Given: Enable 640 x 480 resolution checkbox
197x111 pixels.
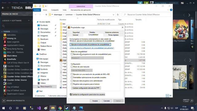Looking at the screenshot, I should 72,74.
